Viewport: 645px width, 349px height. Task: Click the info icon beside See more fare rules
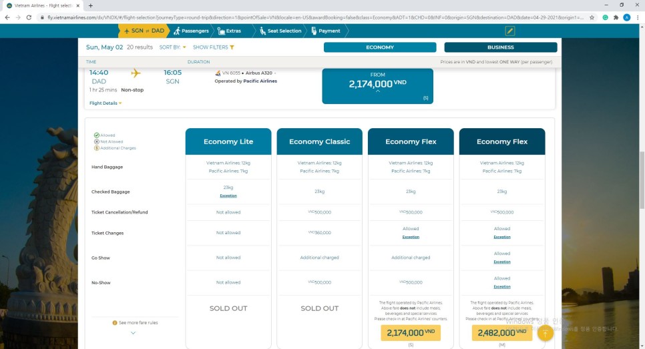[115, 323]
